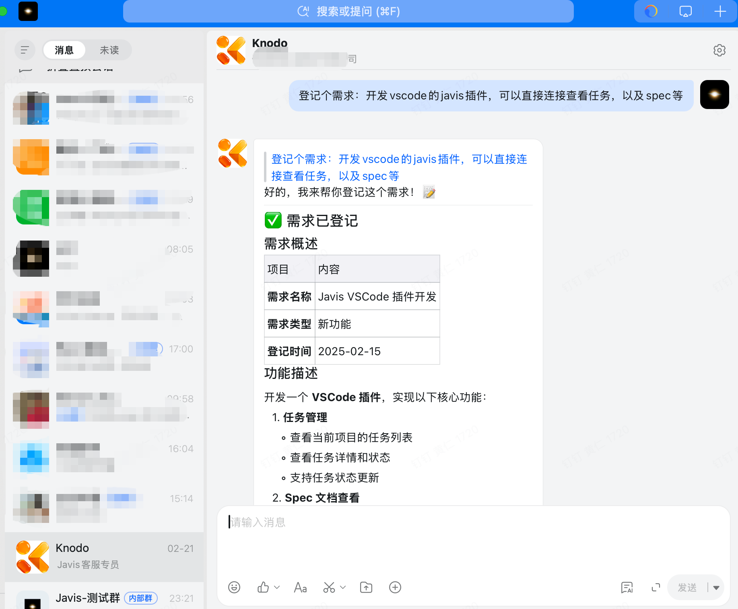
Task: Open chat settings with the gear icon
Action: pyautogui.click(x=719, y=50)
